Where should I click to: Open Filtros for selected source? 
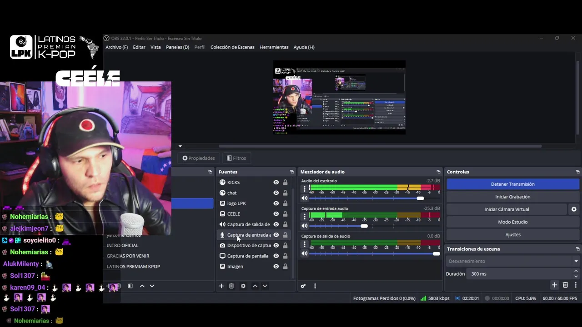[236, 158]
